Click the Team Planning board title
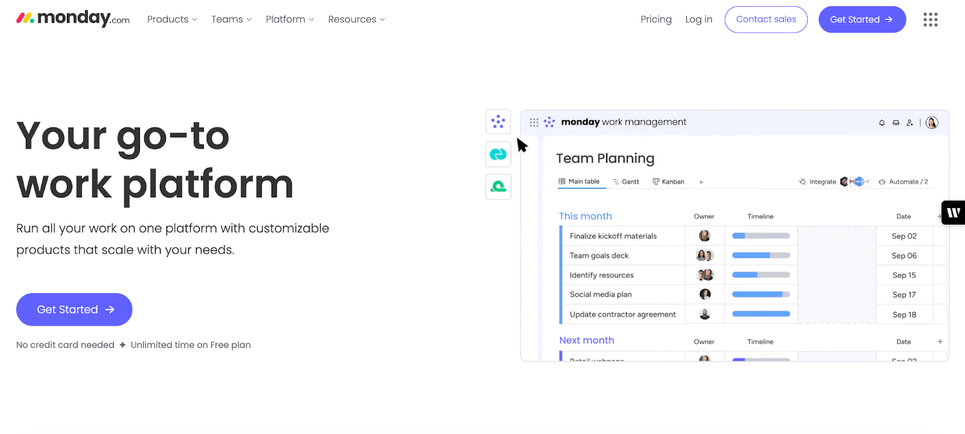 605,158
